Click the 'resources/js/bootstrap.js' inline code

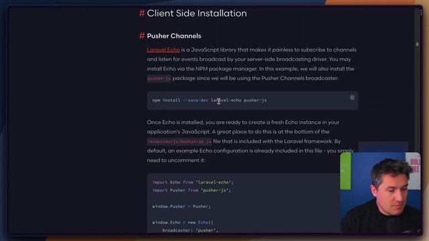point(179,141)
